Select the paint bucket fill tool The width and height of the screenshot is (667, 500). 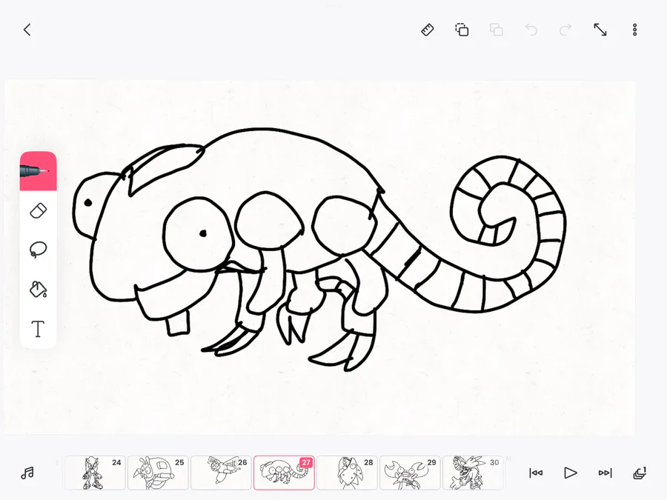[x=39, y=289]
